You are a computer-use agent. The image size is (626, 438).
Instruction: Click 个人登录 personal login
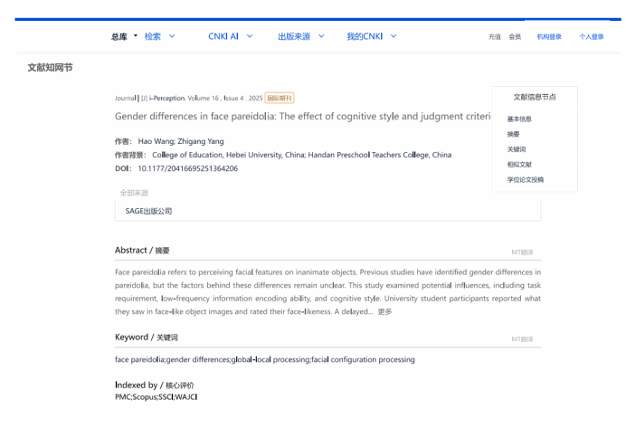click(591, 37)
